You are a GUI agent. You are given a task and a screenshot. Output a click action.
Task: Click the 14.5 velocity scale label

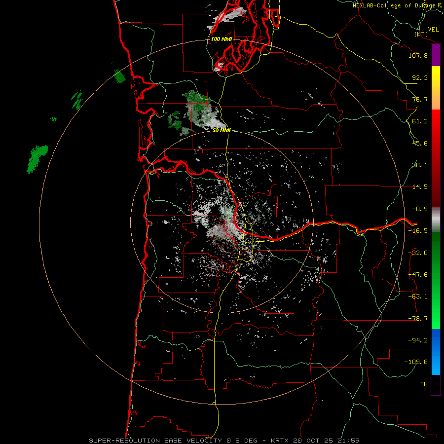click(420, 187)
